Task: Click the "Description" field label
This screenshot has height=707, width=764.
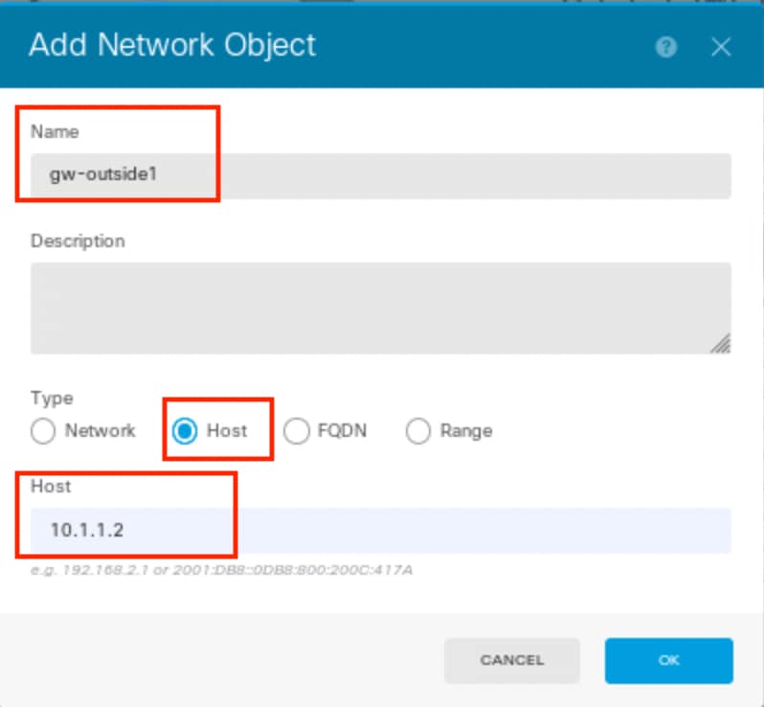Action: tap(78, 241)
